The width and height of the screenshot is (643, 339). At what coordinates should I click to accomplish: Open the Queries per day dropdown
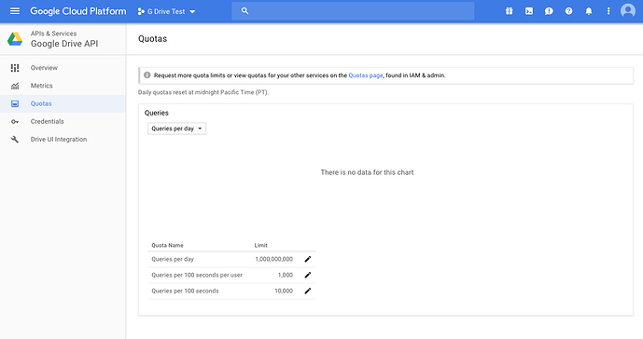pos(176,129)
